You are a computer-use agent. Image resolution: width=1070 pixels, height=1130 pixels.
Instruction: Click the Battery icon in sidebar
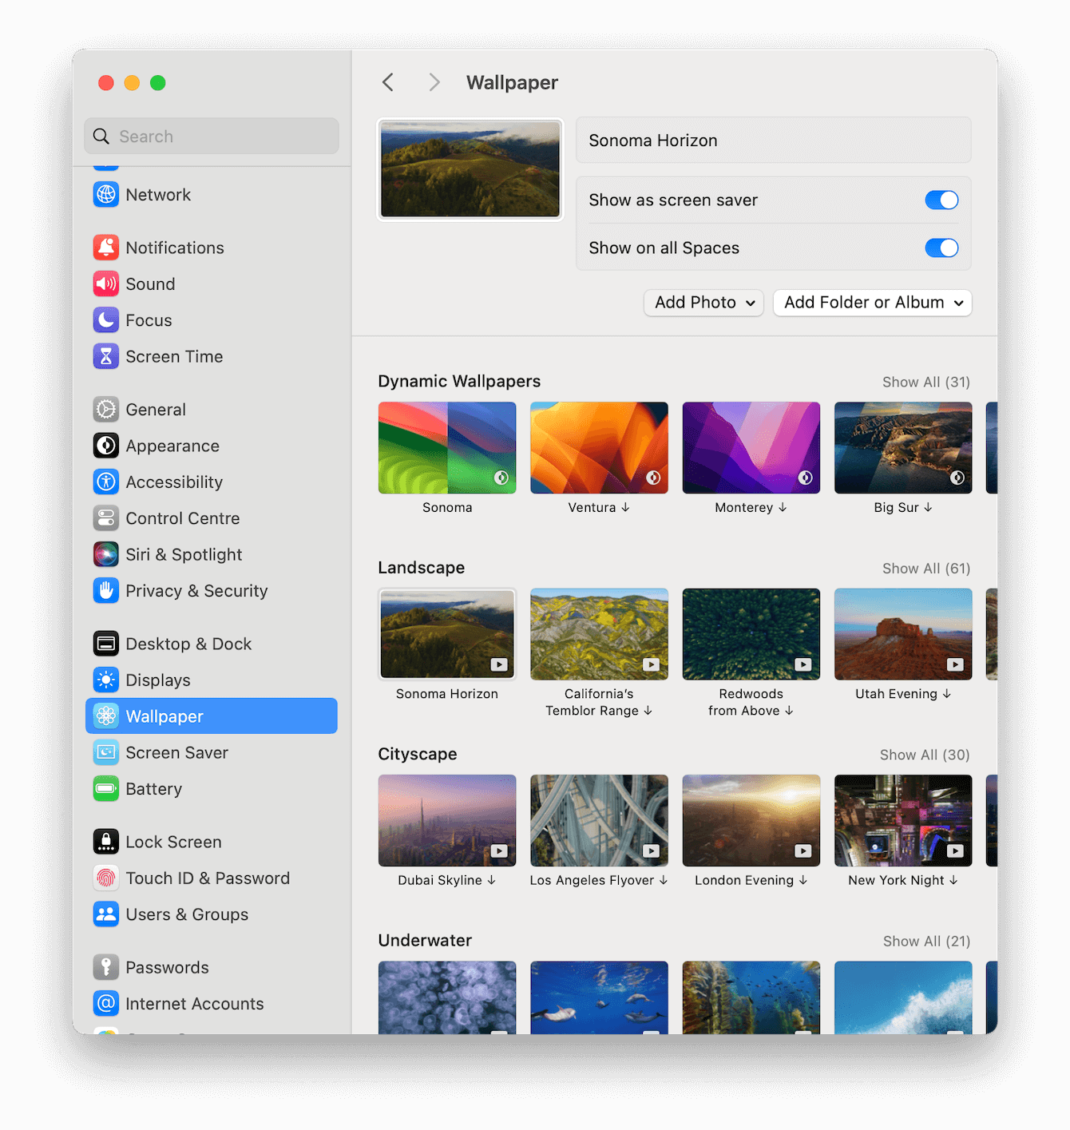(x=106, y=789)
